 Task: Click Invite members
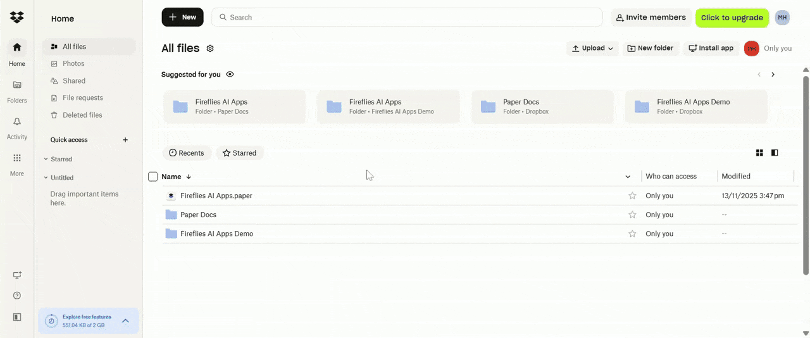pyautogui.click(x=651, y=18)
